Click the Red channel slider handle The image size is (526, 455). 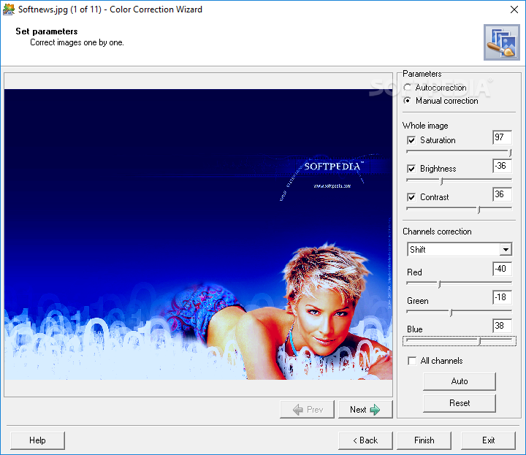[x=439, y=284]
